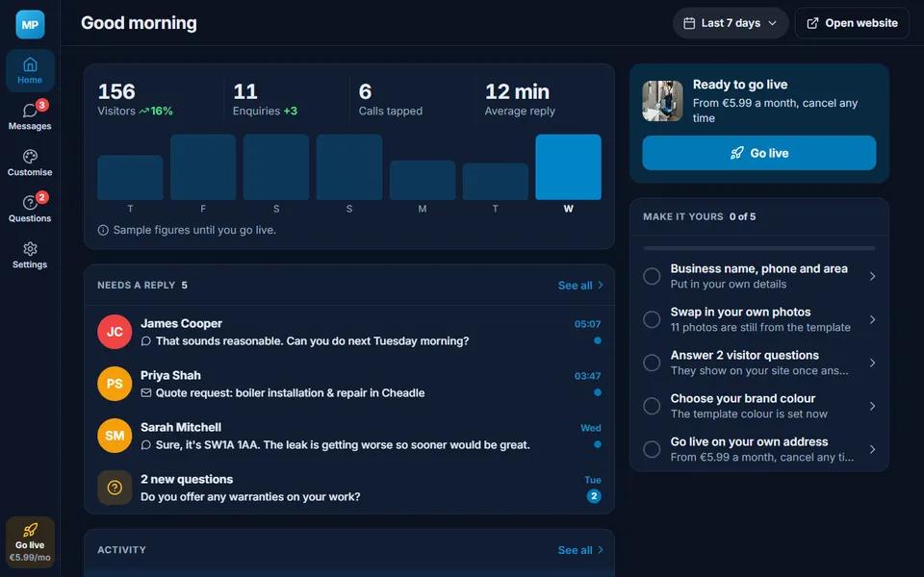
Task: Click the MP avatar logo
Action: pyautogui.click(x=30, y=25)
